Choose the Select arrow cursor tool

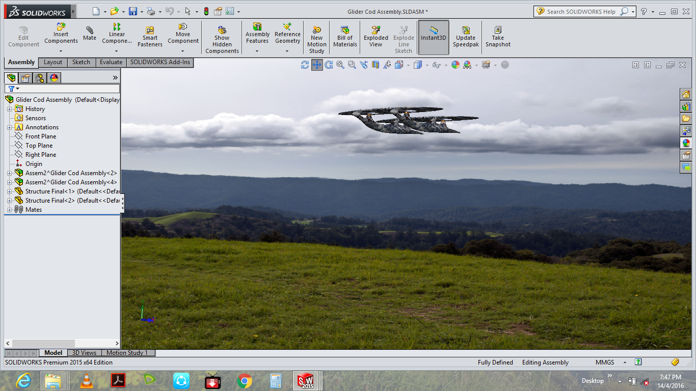click(x=188, y=11)
